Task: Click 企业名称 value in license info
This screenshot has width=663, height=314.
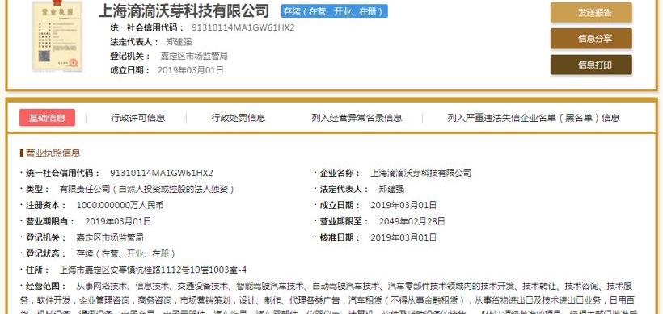Action: click(x=420, y=173)
